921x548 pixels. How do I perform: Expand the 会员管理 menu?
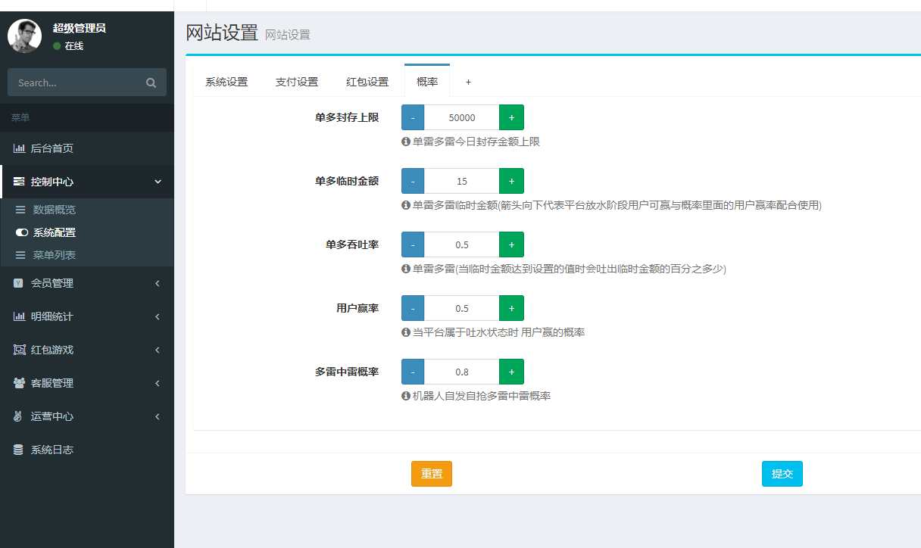click(x=158, y=282)
